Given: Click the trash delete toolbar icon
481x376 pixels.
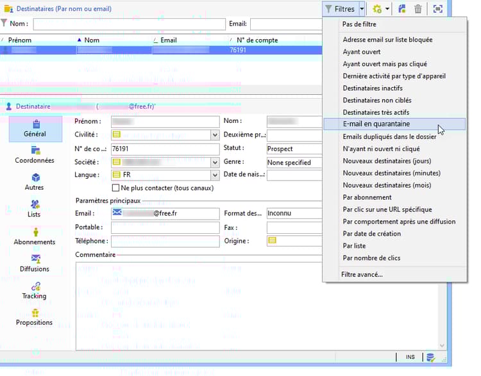Looking at the screenshot, I should (418, 9).
